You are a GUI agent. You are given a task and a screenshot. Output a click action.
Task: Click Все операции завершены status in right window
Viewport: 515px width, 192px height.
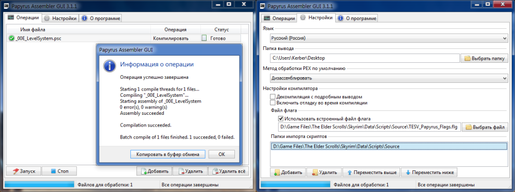447,185
